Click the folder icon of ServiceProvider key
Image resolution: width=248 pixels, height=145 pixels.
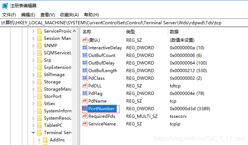(x=39, y=31)
